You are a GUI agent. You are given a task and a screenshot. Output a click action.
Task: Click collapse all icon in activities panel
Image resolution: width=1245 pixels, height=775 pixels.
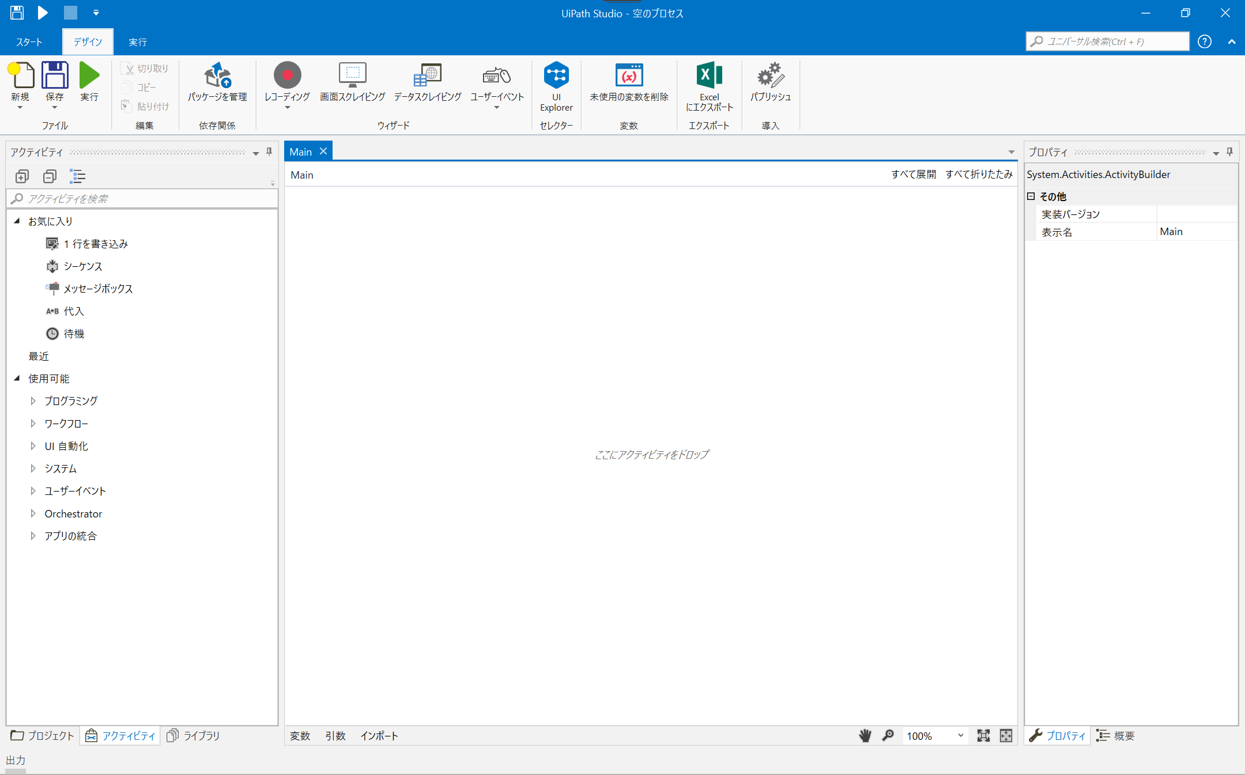point(50,176)
